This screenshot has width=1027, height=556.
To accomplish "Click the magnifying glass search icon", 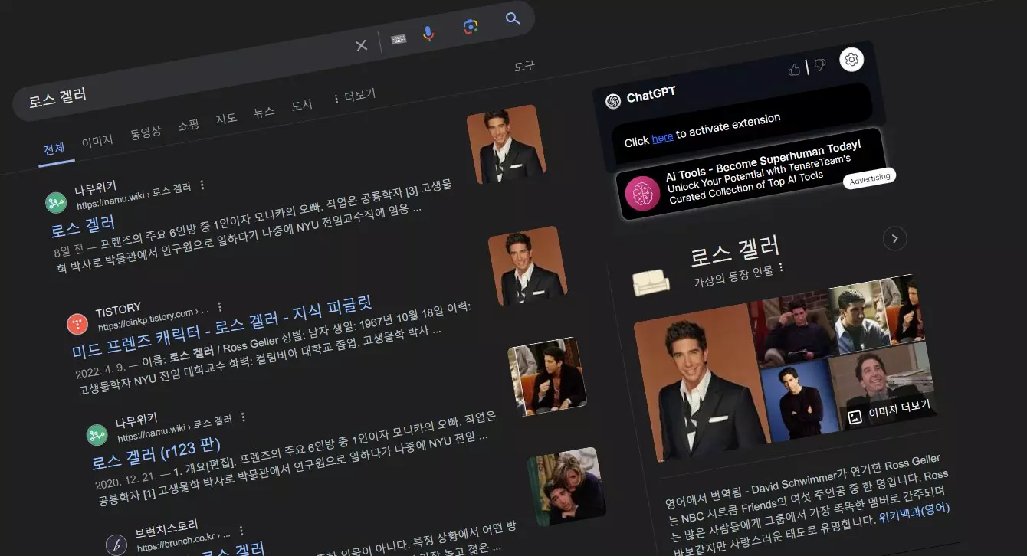I will 512,19.
